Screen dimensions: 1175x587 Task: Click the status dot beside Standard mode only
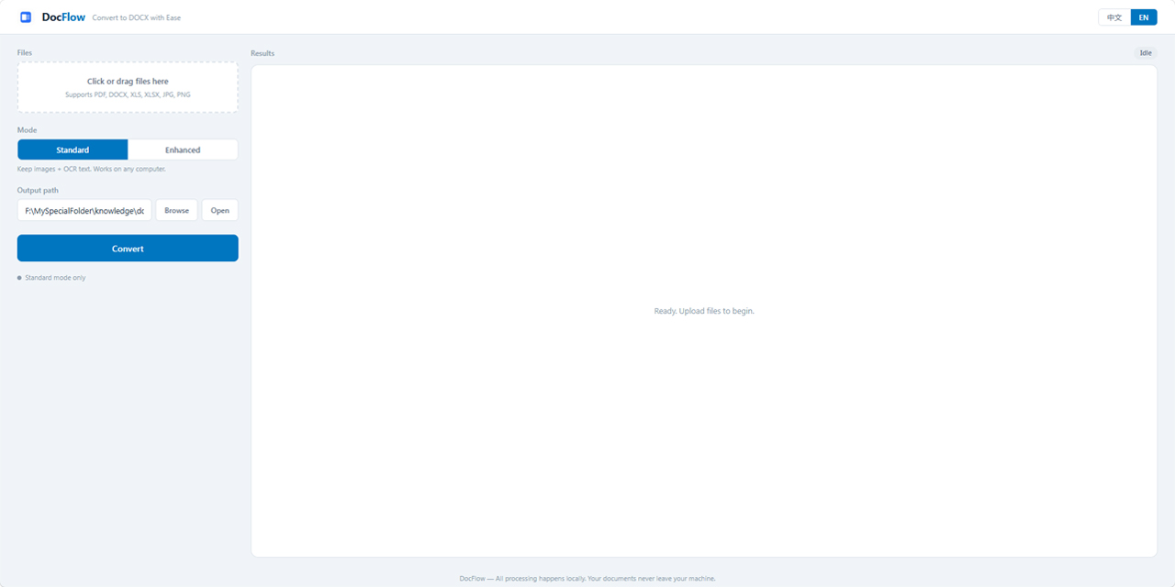[x=19, y=278]
